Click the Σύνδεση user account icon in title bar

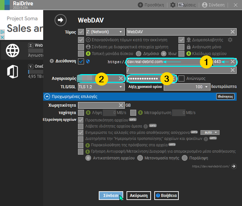pos(205,5)
